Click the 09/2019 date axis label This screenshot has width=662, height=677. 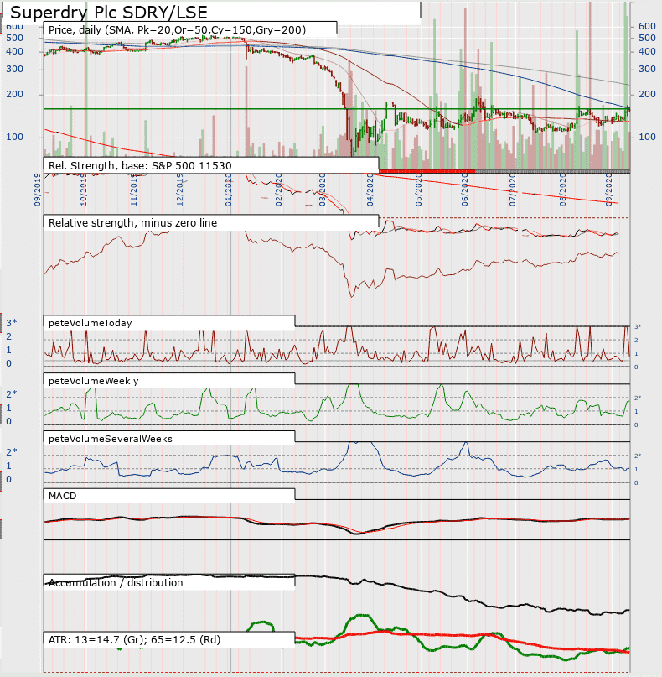coord(38,190)
